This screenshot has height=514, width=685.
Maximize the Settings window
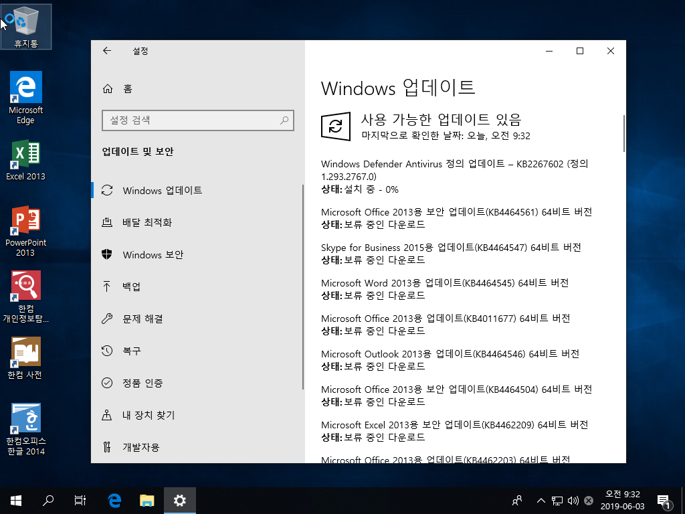point(580,51)
